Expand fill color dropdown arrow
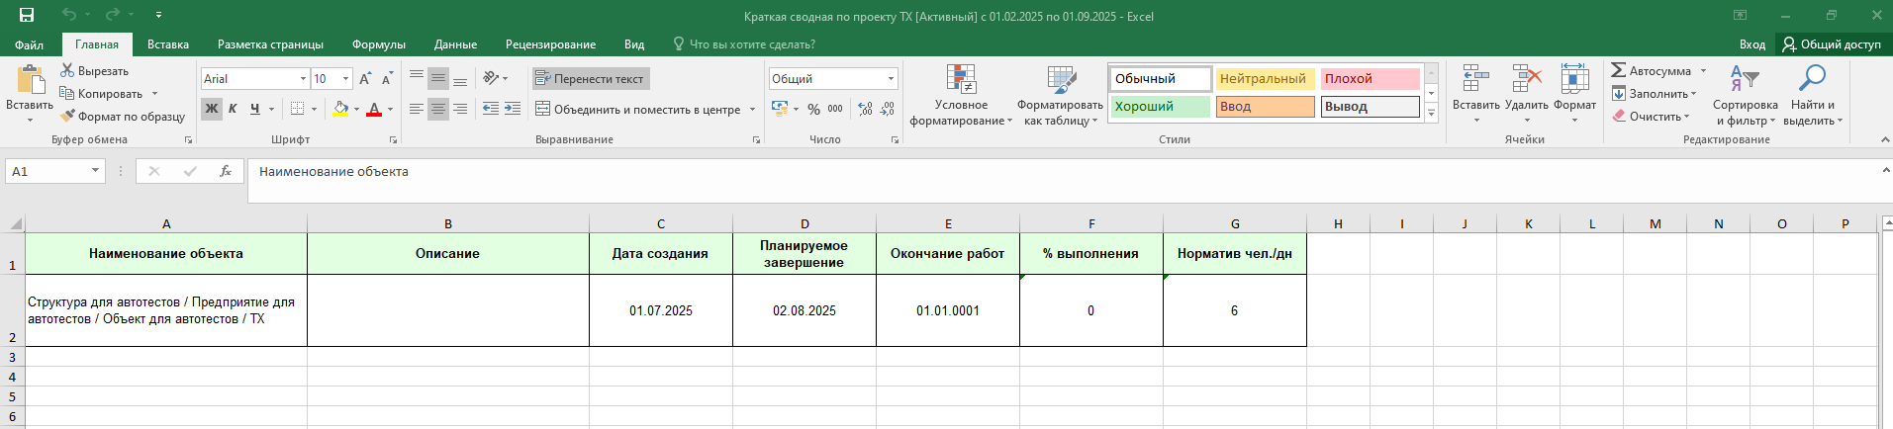This screenshot has width=1893, height=429. [356, 109]
